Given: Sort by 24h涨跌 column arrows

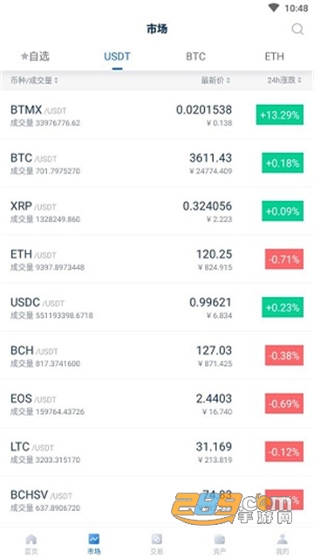Looking at the screenshot, I should click(299, 80).
